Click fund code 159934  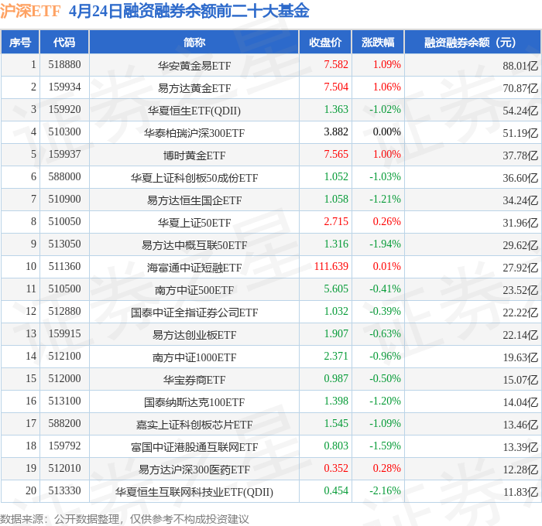tap(64, 87)
